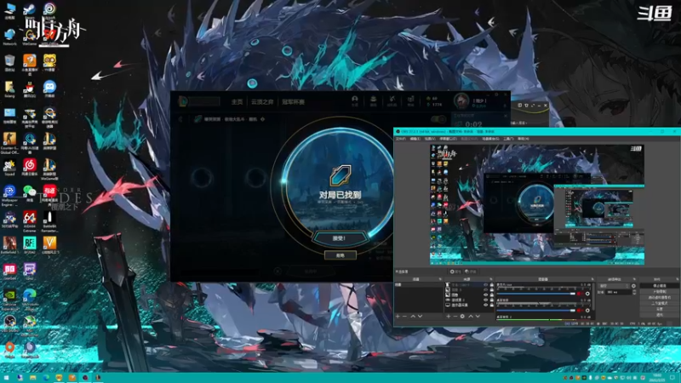Adjust transition duration stepper arrows
This screenshot has height=383, width=681.
click(x=634, y=292)
